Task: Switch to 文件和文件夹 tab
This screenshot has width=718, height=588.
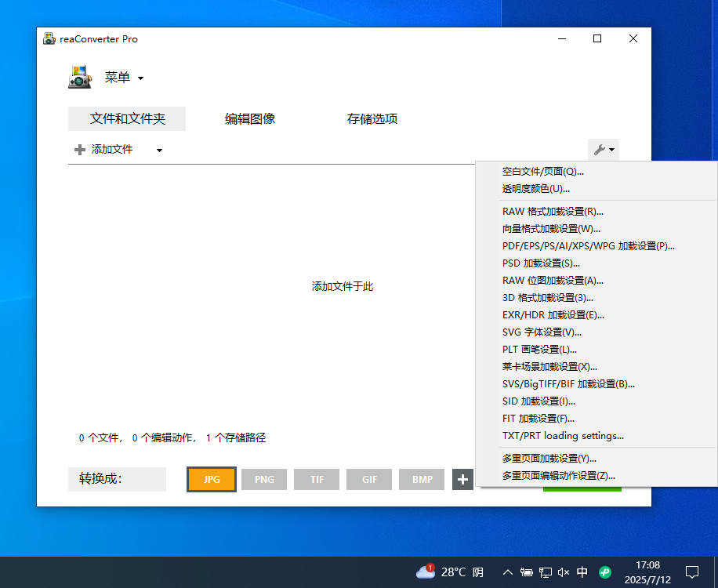Action: click(127, 118)
